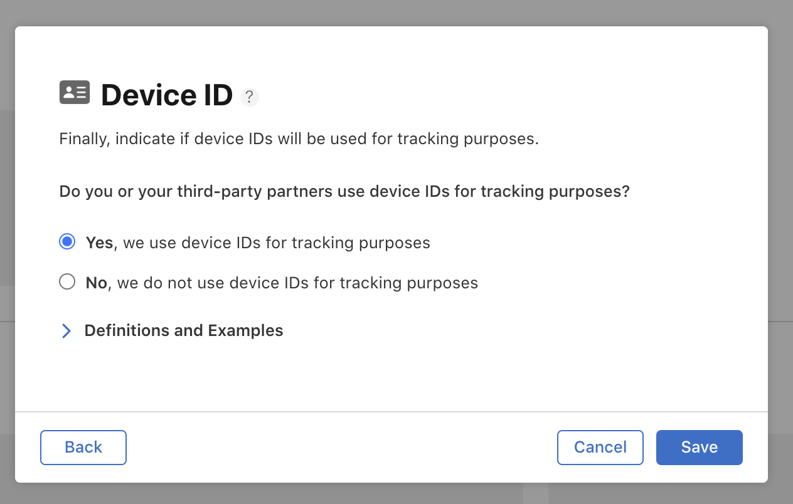Click the Device ID heading text
Image resolution: width=793 pixels, height=504 pixels.
pyautogui.click(x=167, y=95)
